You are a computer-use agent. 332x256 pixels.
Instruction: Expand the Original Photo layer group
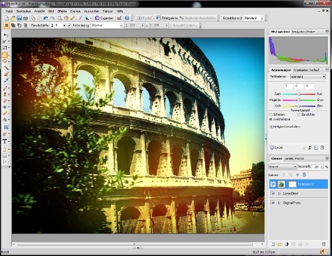[x=280, y=203]
